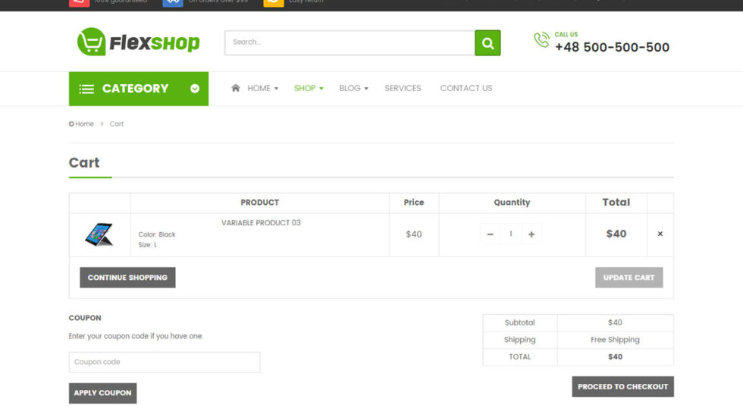Click the Home breadcrumb link
743x418 pixels.
[84, 124]
